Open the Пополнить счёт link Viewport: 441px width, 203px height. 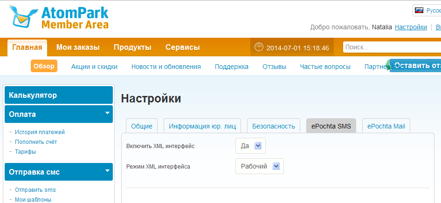point(36,142)
